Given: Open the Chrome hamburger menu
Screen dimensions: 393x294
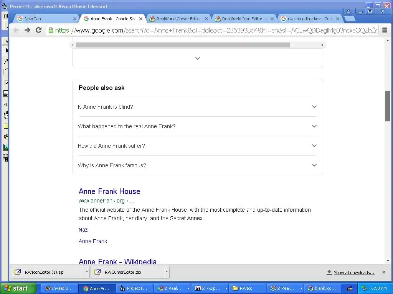Looking at the screenshot, I should (385, 30).
